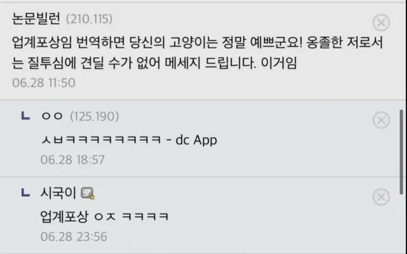This screenshot has width=407, height=254.
Task: Delete 시국이's reply using X icon
Action: click(381, 197)
